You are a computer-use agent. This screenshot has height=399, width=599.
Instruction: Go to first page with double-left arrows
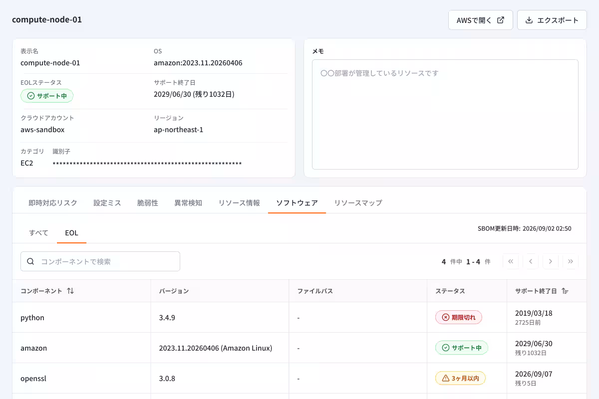pyautogui.click(x=511, y=261)
